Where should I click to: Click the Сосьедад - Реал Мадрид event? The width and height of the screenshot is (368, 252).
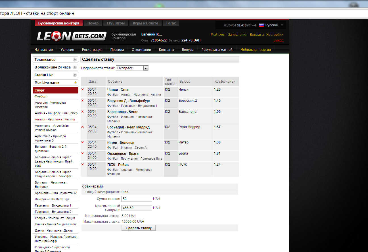pos(128,127)
